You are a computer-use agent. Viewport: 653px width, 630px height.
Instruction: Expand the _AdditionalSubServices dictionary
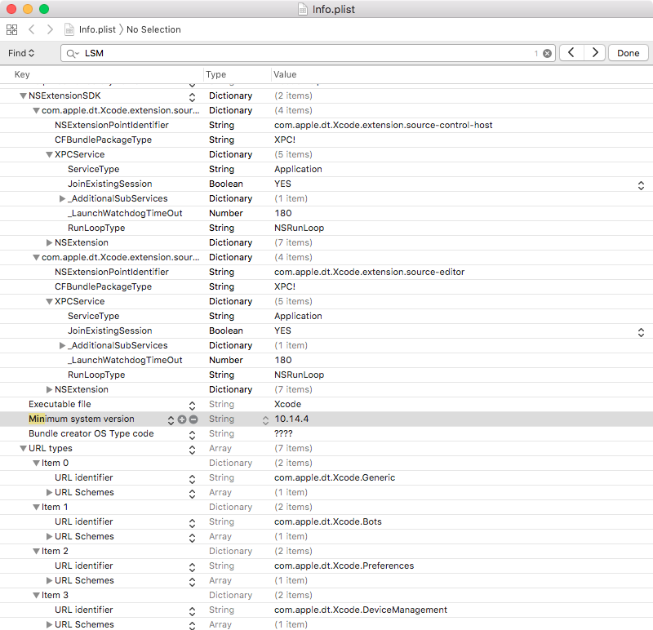(63, 198)
